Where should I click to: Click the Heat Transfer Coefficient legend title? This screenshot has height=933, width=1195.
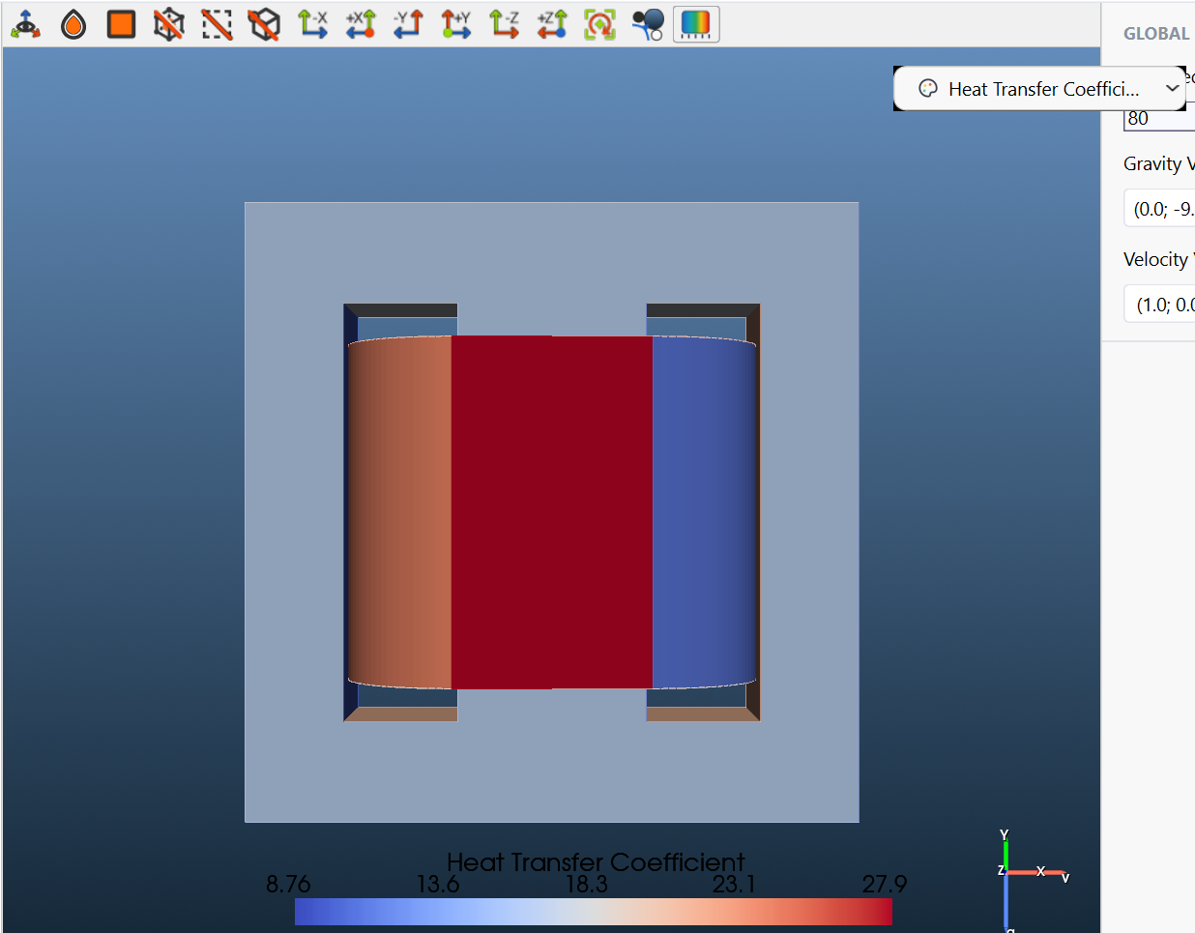point(596,861)
